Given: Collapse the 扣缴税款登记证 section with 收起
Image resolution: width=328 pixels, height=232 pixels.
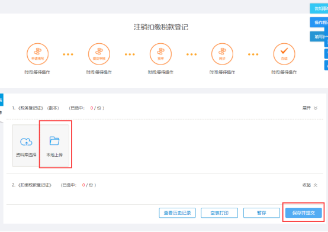Looking at the screenshot, I should point(310,185).
